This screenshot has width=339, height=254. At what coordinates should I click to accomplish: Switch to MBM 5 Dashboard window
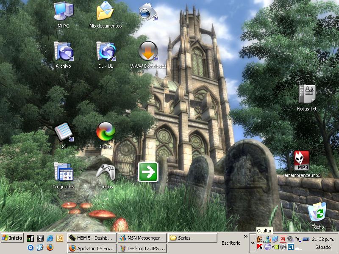pos(91,238)
